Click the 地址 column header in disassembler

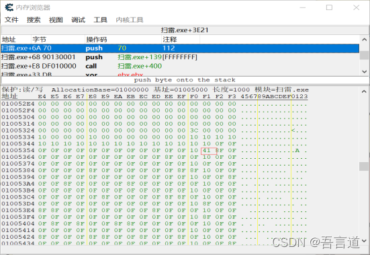click(x=16, y=39)
